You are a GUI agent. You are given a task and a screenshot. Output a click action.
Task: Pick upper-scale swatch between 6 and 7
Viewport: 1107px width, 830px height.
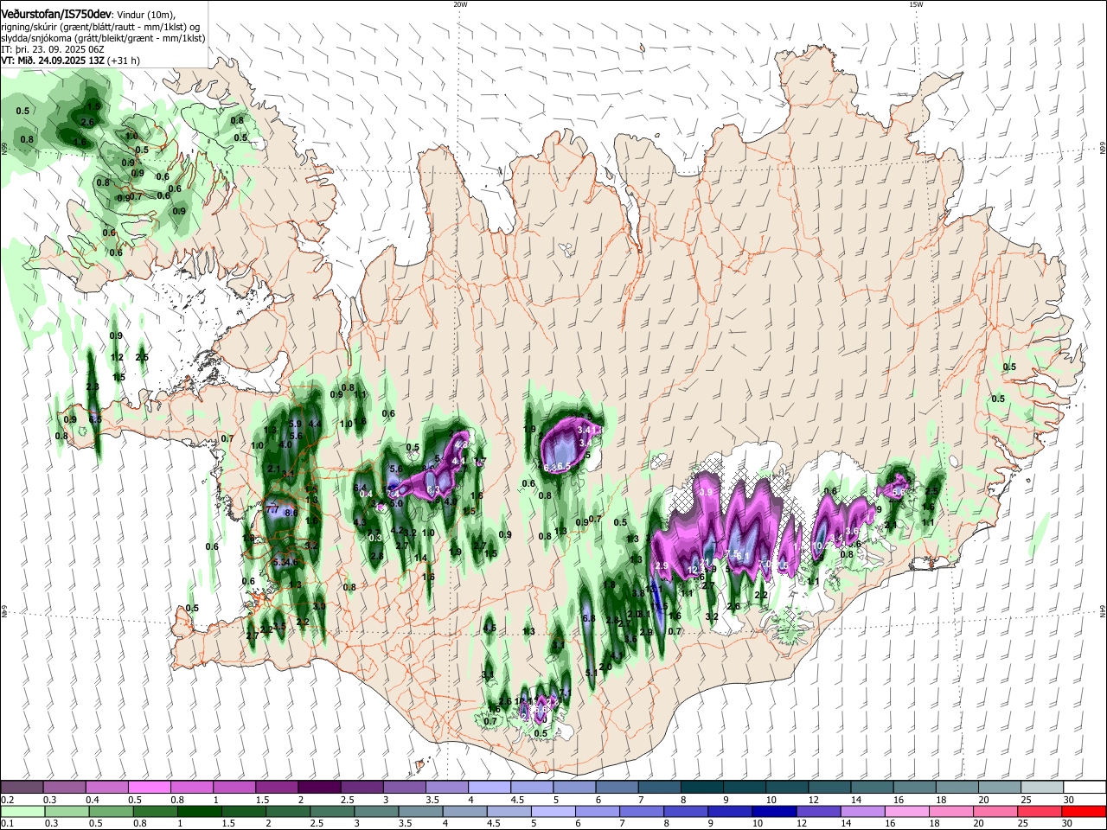[x=617, y=788]
